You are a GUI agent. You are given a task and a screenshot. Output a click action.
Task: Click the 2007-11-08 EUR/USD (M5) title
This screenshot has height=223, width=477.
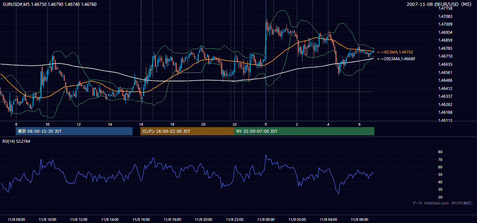(440, 4)
